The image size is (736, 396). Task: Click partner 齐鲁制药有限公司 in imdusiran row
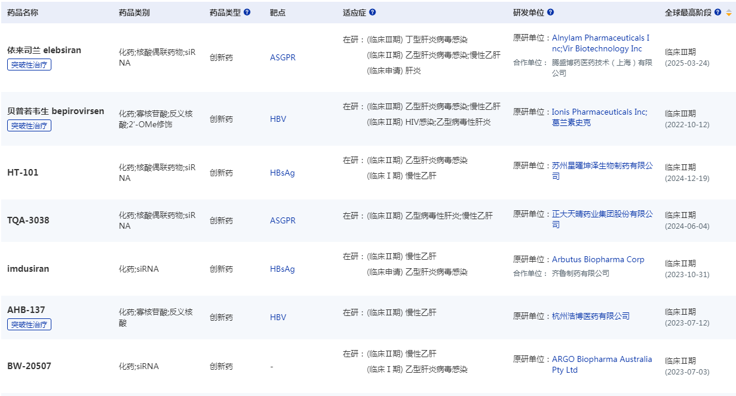(x=581, y=273)
